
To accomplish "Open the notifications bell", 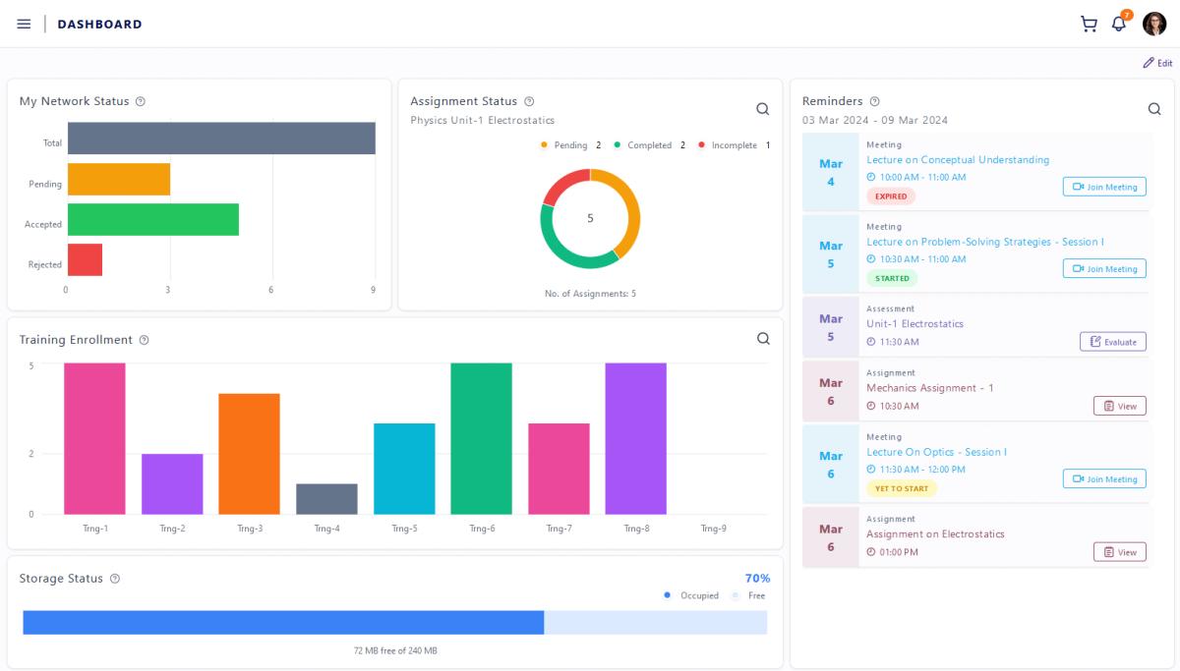I will [1119, 24].
